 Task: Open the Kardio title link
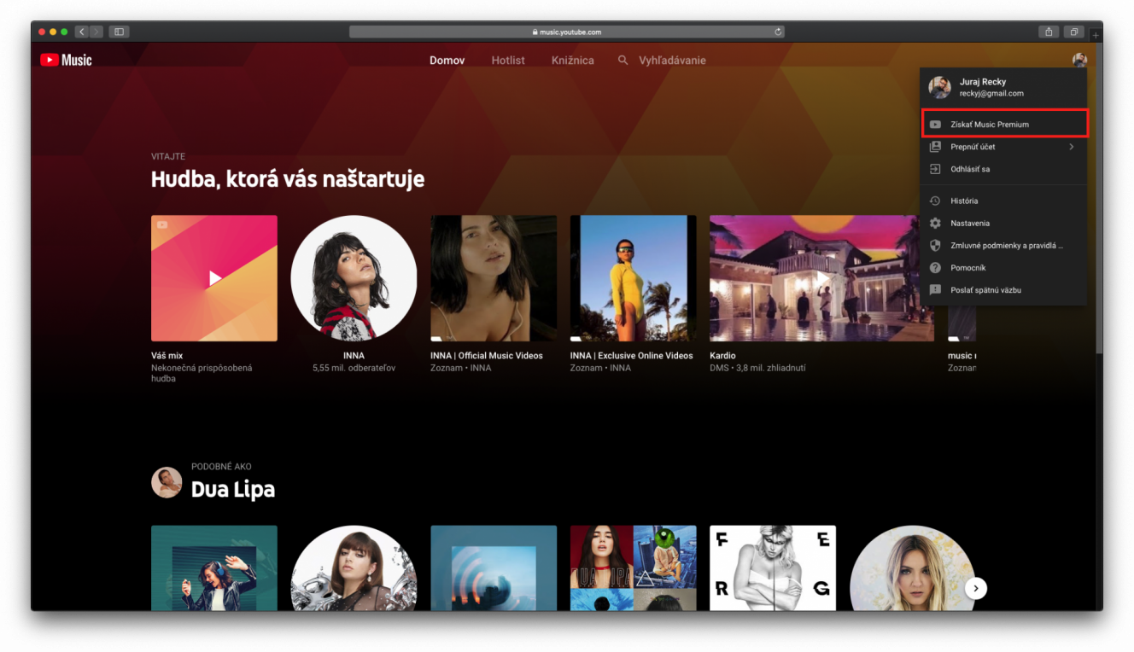(722, 355)
